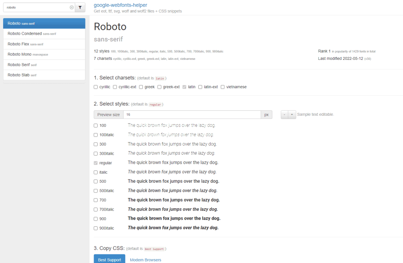Click the 7 charsets summary text
Viewport: 403px width, 263px height.
click(144, 59)
